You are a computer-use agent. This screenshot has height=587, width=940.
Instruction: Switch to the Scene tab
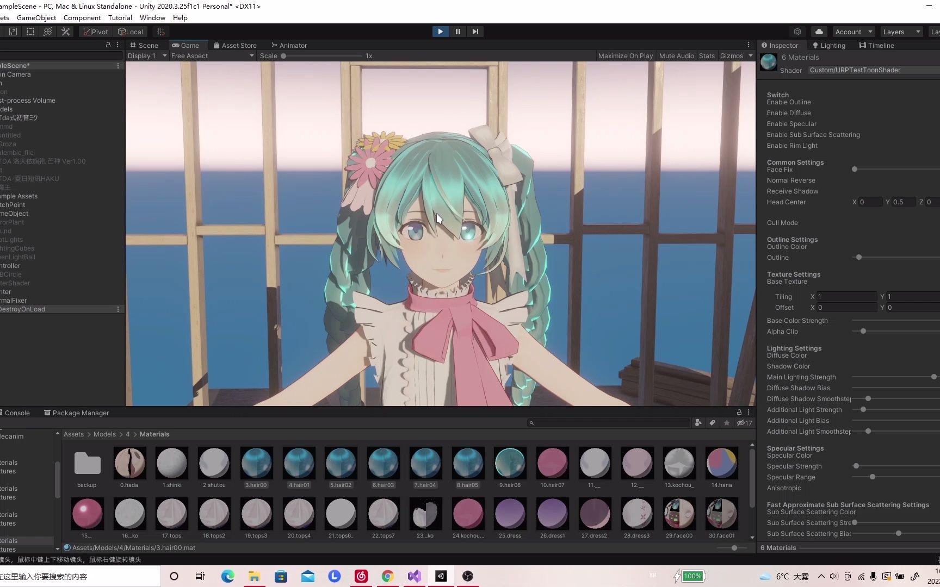tap(144, 45)
